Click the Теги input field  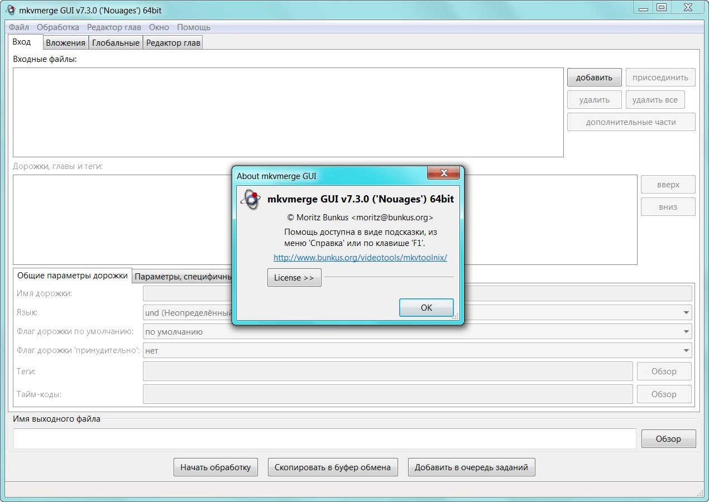(x=388, y=371)
